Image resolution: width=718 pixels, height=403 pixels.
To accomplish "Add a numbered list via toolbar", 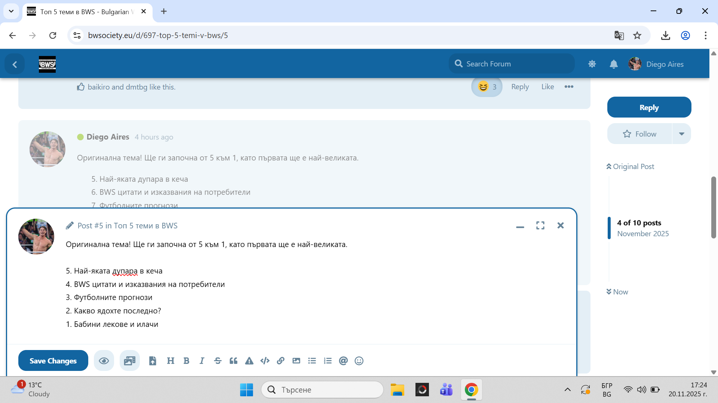I will 328,361.
